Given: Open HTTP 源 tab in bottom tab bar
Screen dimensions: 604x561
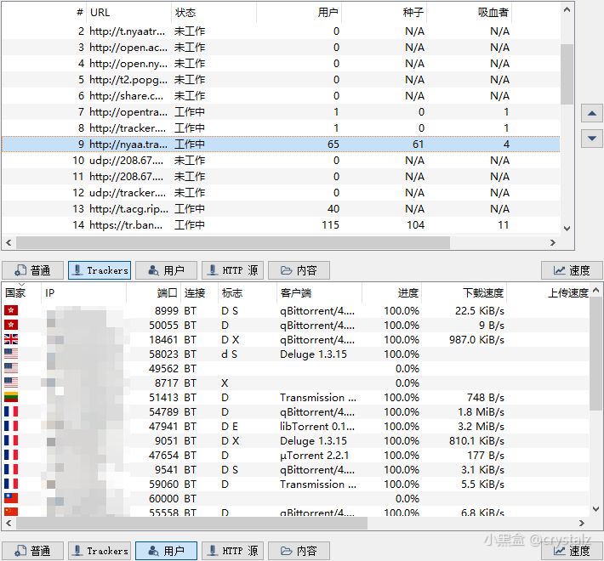Looking at the screenshot, I should click(232, 551).
